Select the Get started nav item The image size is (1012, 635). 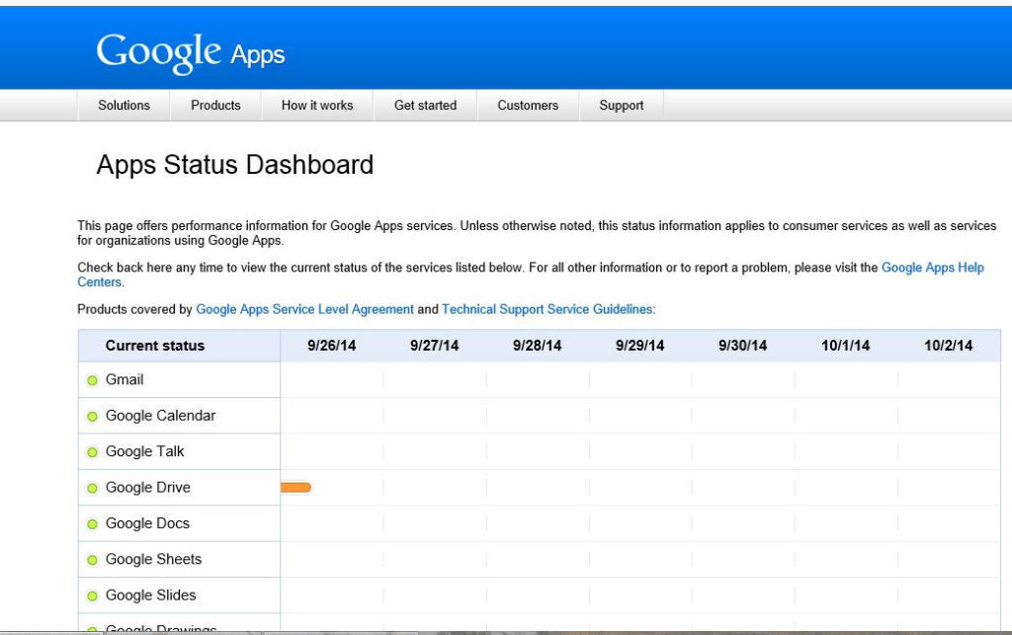[x=425, y=105]
